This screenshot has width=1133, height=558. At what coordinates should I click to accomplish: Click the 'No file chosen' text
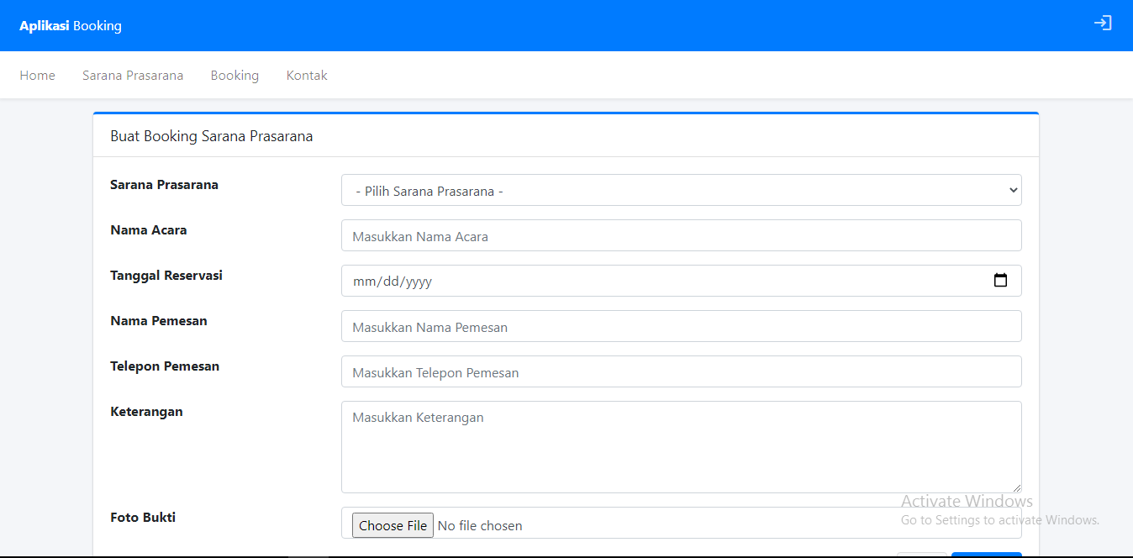click(x=480, y=526)
